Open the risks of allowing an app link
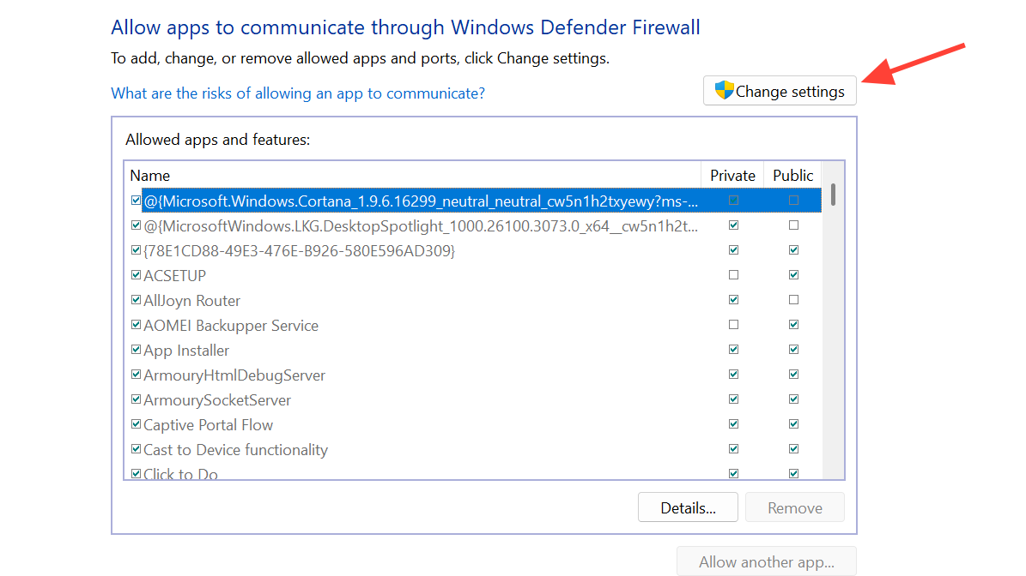 (298, 93)
